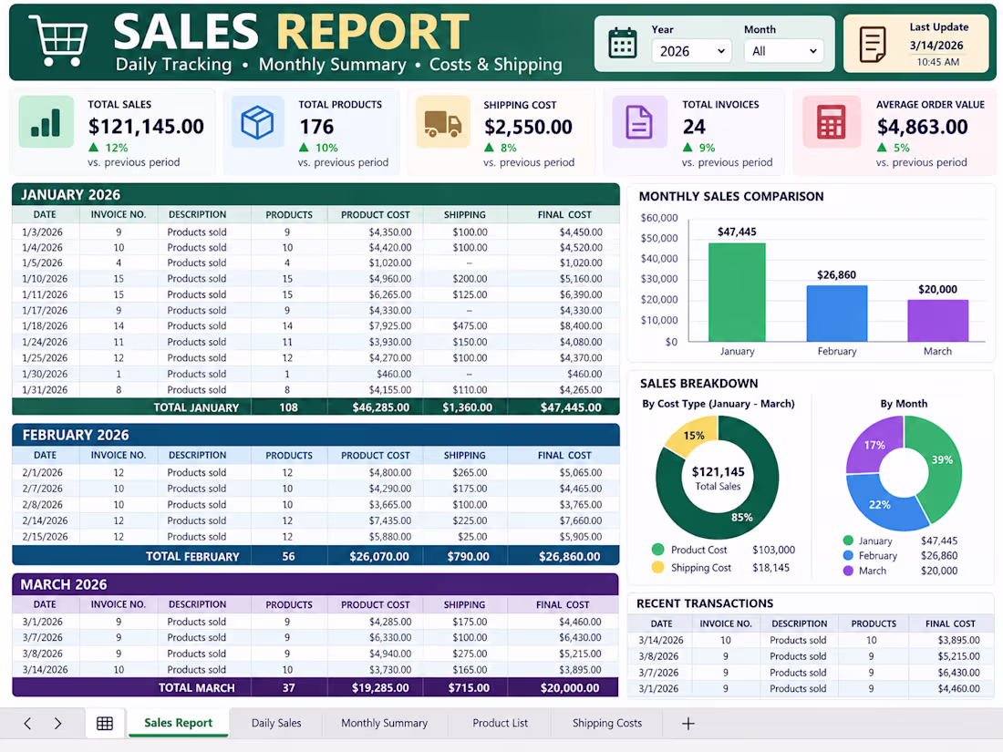Click the 22% blue donut segment
1003x752 pixels.
(880, 505)
